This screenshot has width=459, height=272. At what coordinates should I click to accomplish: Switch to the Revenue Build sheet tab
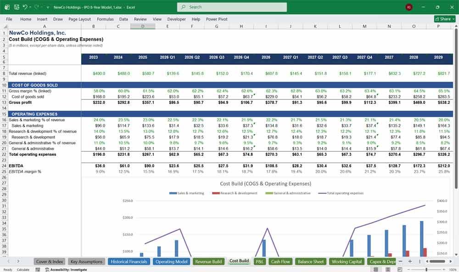(208, 261)
